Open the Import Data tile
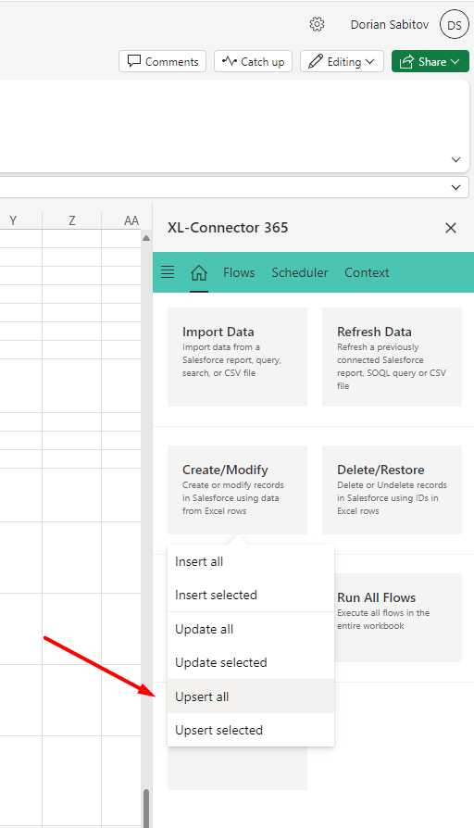Viewport: 474px width, 828px height. (x=238, y=357)
